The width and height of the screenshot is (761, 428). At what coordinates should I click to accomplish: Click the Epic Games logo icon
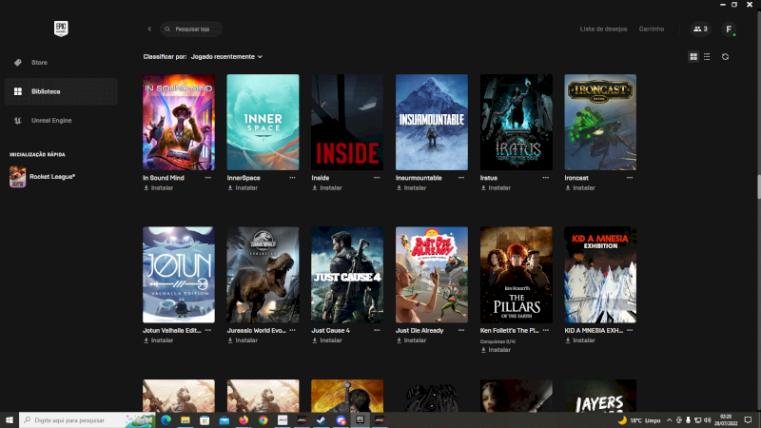point(60,29)
